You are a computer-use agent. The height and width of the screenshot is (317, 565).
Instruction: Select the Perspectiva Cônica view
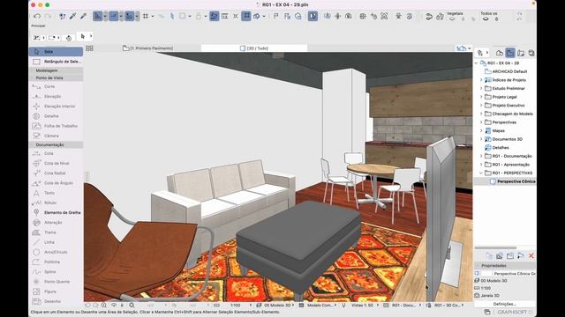tap(513, 181)
